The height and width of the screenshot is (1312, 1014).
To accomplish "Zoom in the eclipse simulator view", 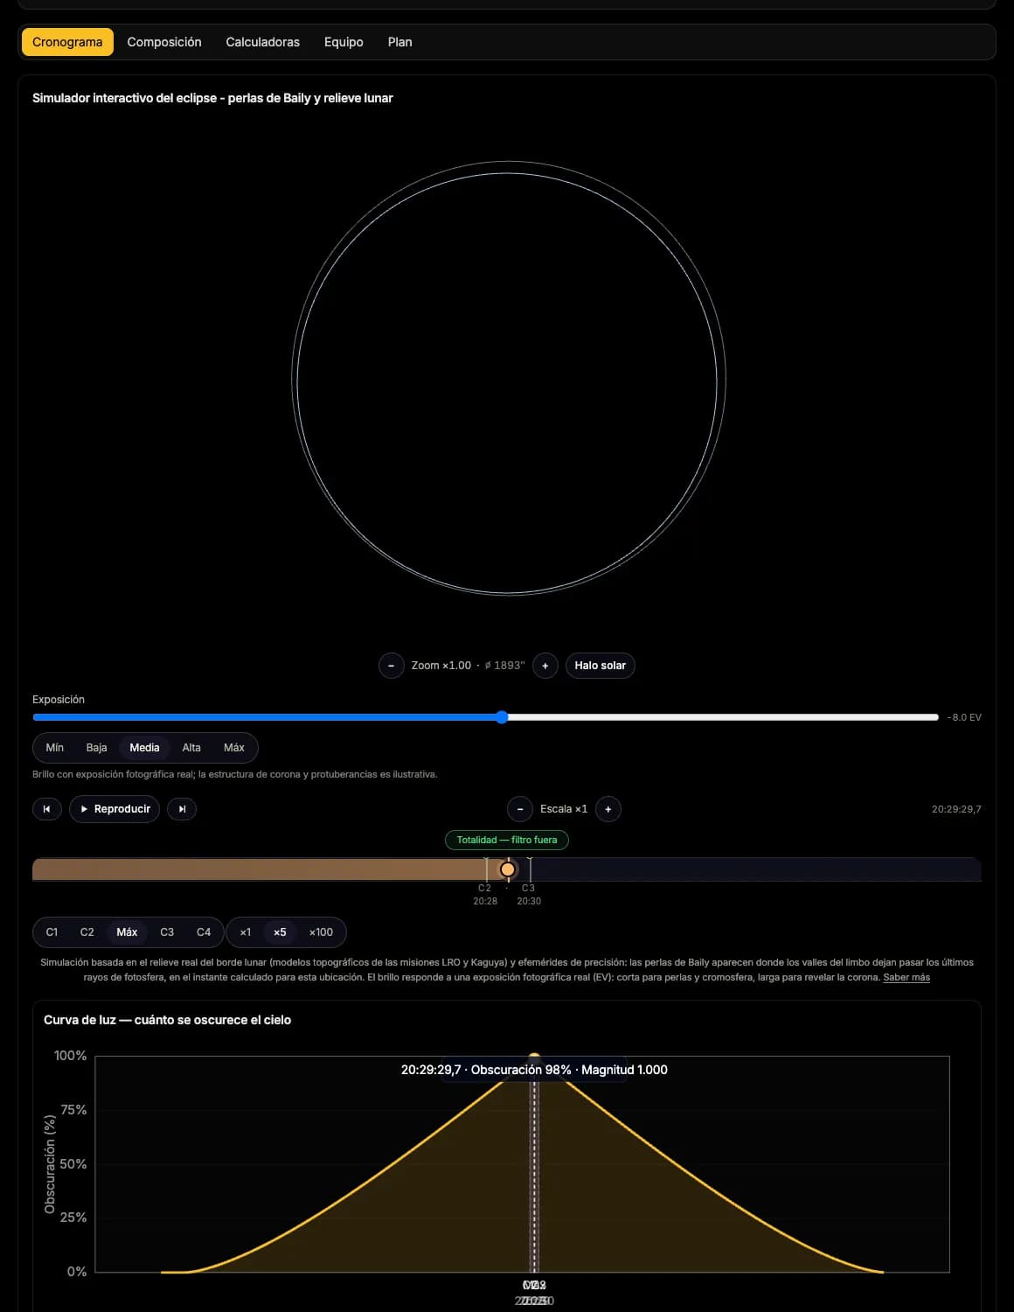I will (545, 666).
